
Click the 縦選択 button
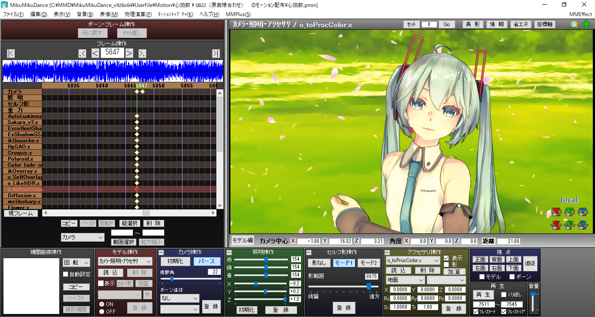coord(130,223)
